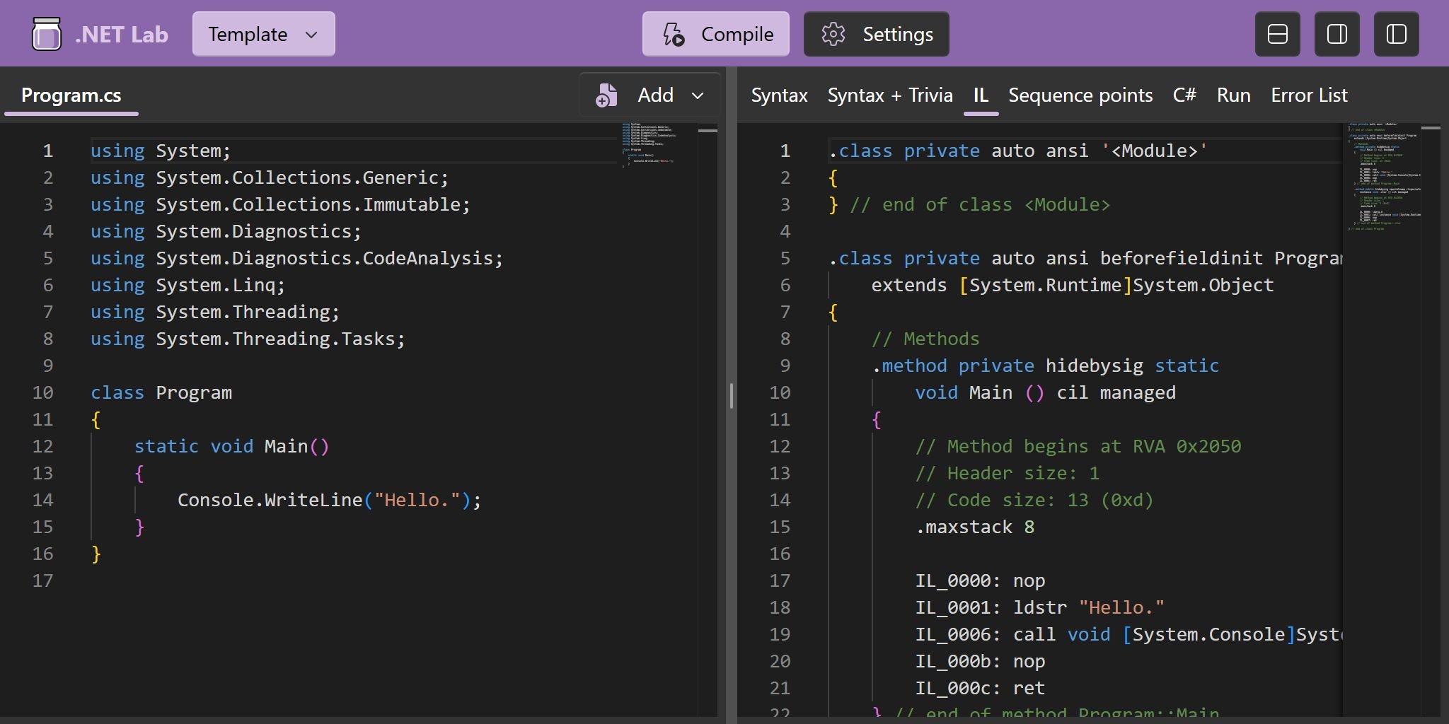Click the Compile lightning-play icon

point(674,33)
